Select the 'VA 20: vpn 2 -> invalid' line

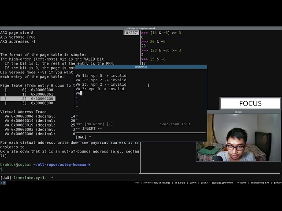tap(101, 80)
